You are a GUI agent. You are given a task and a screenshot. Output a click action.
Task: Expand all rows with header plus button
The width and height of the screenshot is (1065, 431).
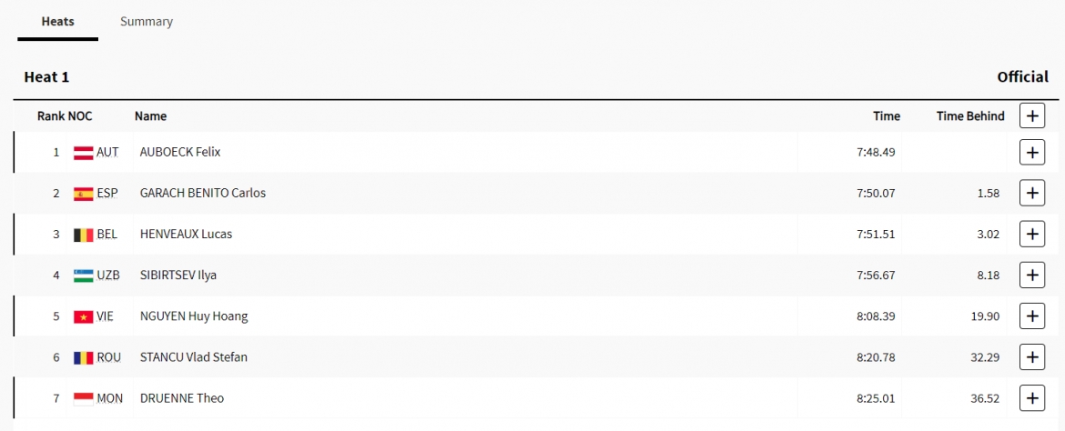pos(1031,116)
